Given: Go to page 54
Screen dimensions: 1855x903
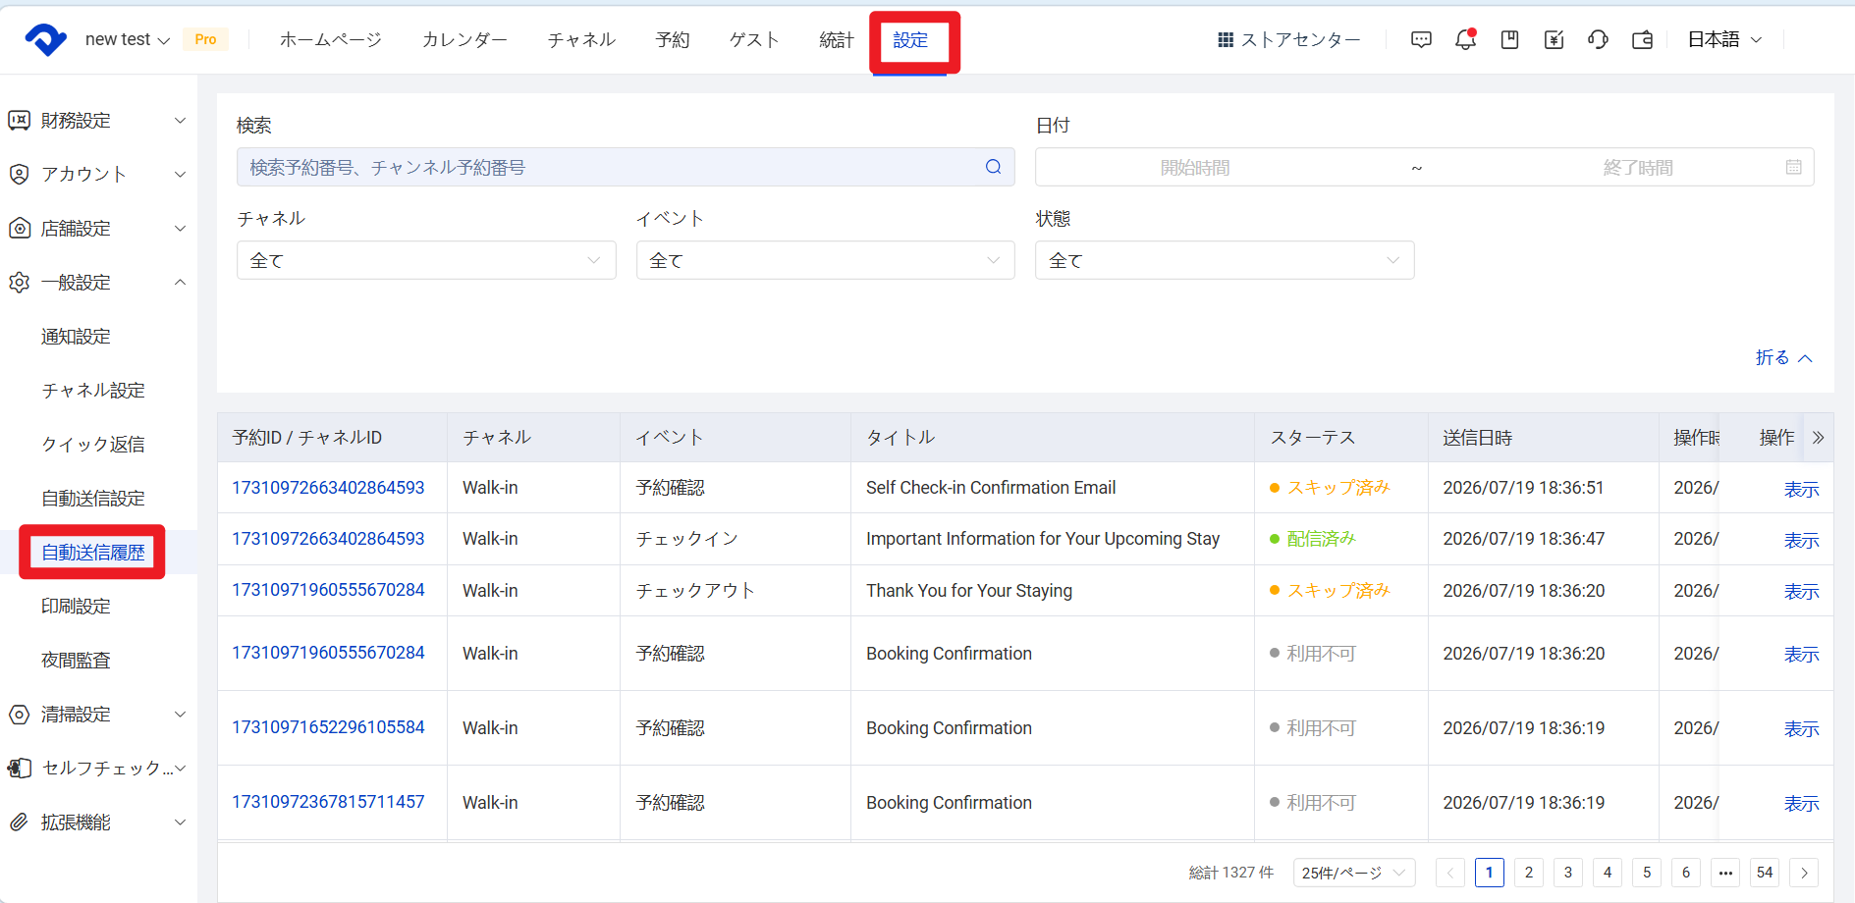Looking at the screenshot, I should pyautogui.click(x=1765, y=873).
